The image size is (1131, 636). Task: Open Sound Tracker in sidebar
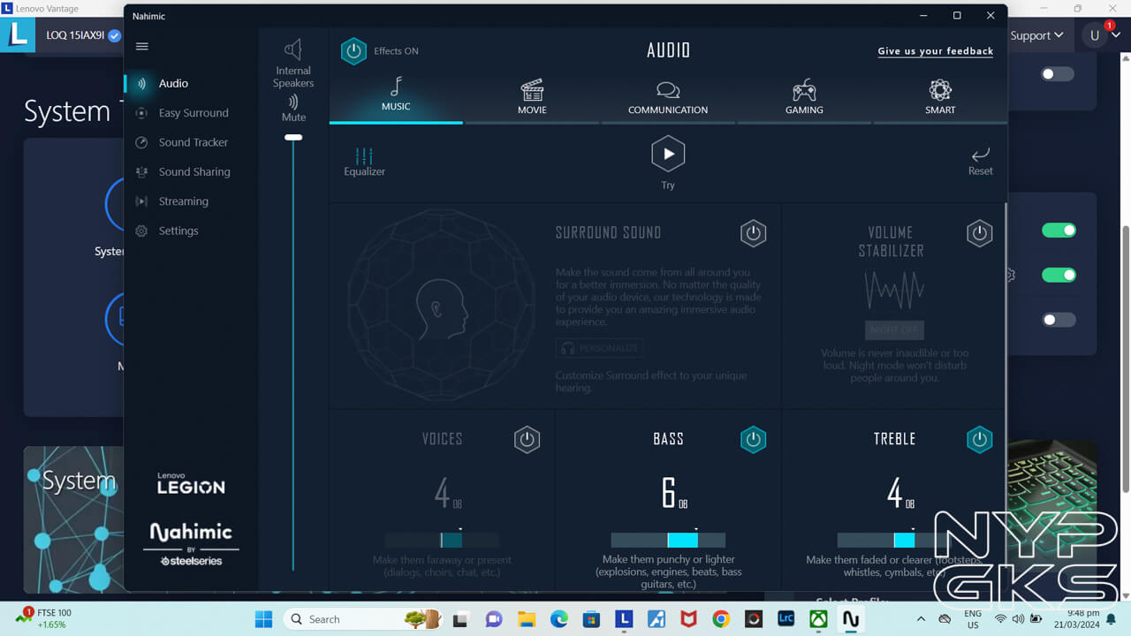193,142
